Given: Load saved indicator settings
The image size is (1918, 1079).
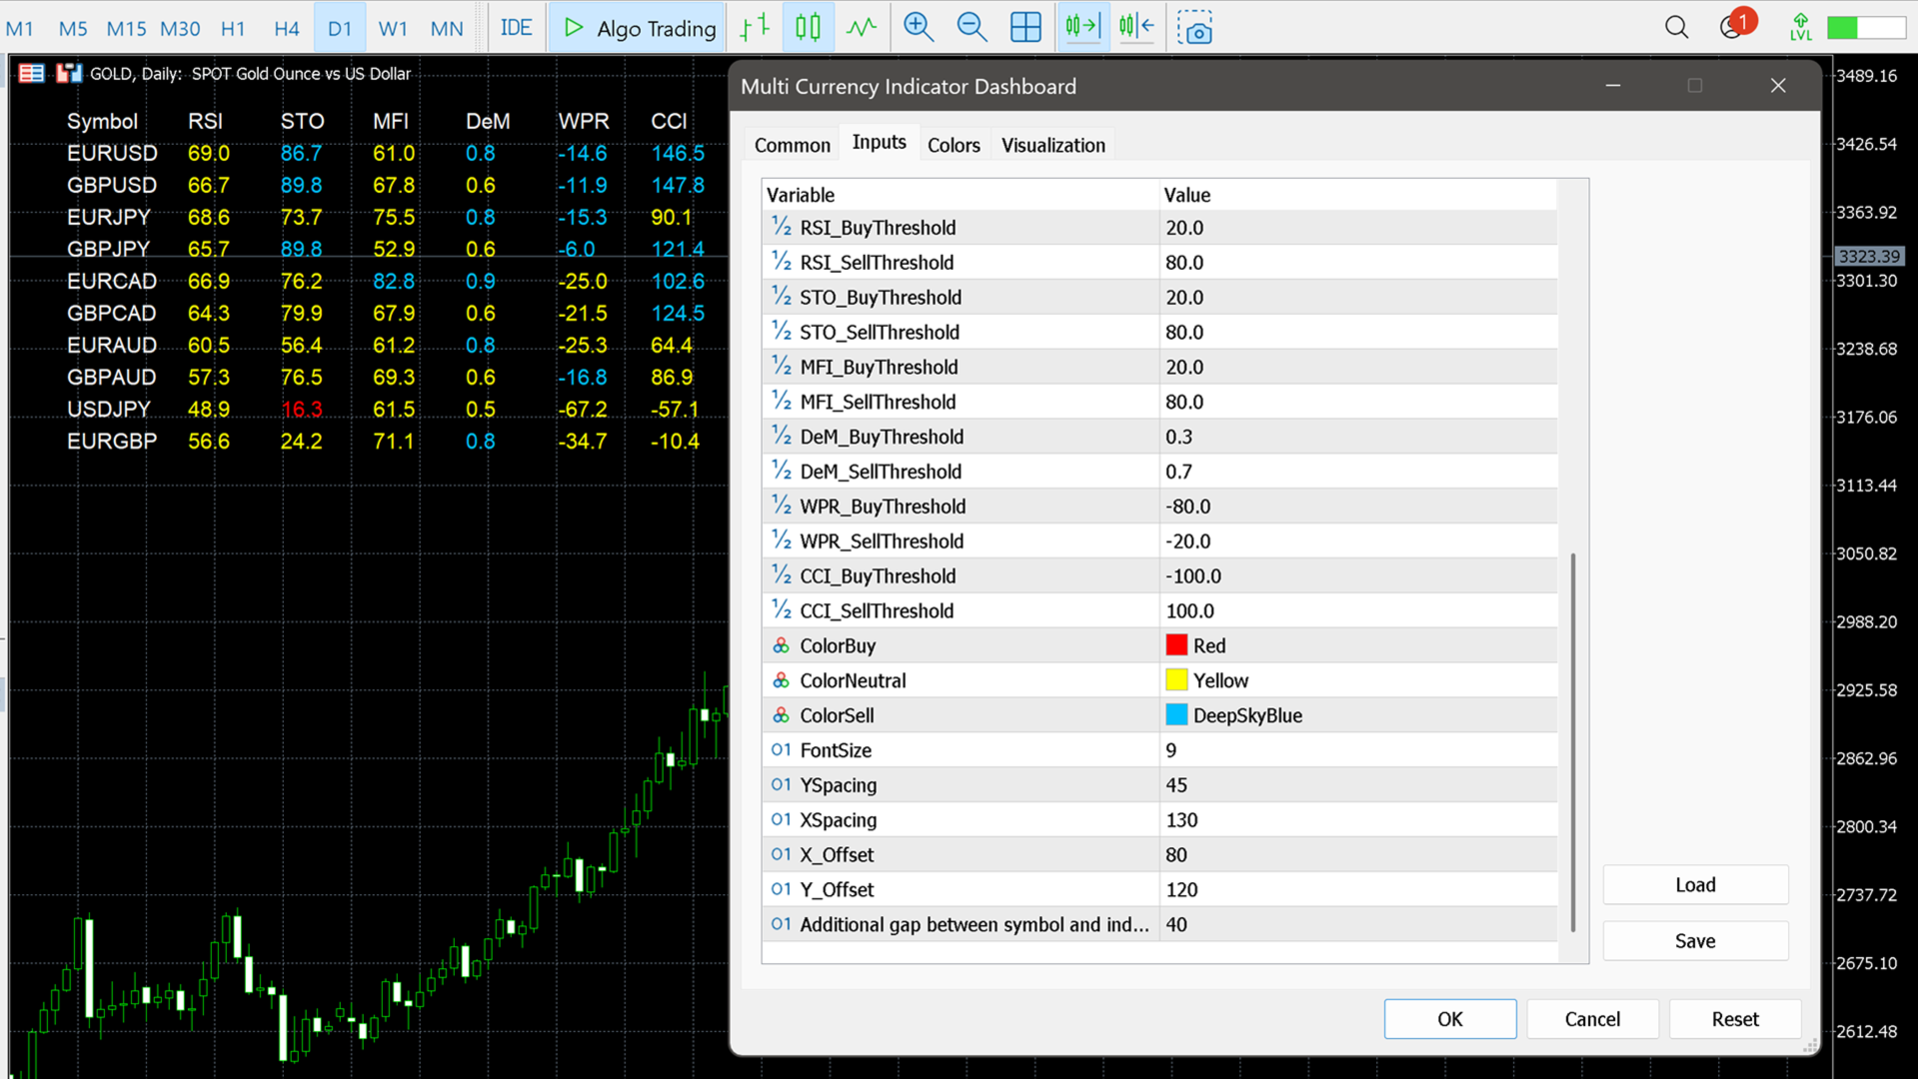Looking at the screenshot, I should coord(1694,884).
